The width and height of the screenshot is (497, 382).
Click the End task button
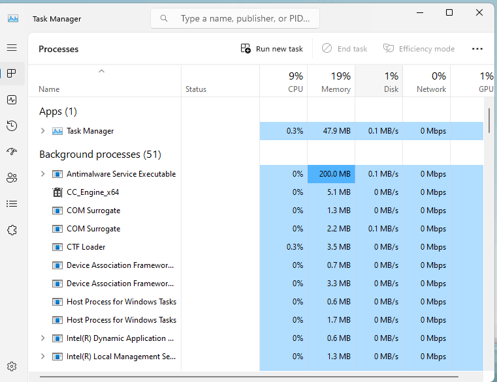[x=344, y=49]
